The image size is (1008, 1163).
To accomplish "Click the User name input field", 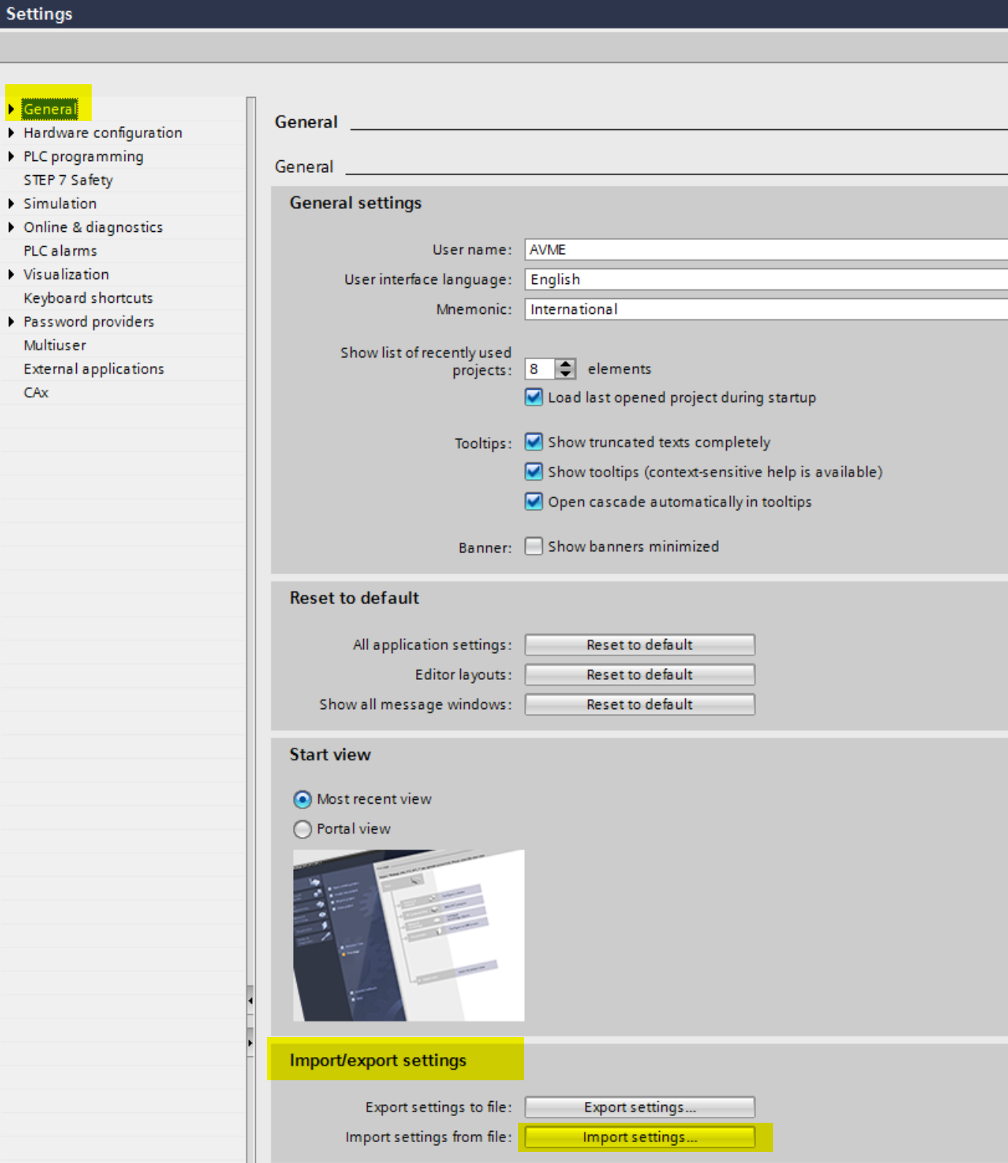I will [x=765, y=250].
